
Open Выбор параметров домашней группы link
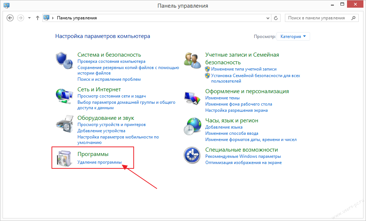126,105
